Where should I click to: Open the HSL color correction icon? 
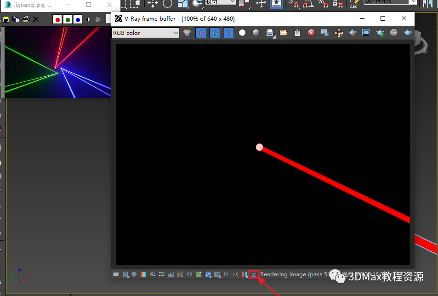(x=153, y=274)
